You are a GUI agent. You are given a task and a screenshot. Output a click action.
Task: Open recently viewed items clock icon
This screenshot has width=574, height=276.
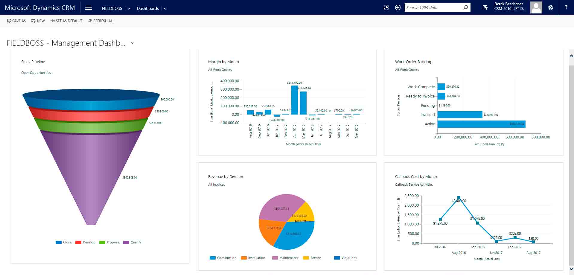(x=386, y=8)
